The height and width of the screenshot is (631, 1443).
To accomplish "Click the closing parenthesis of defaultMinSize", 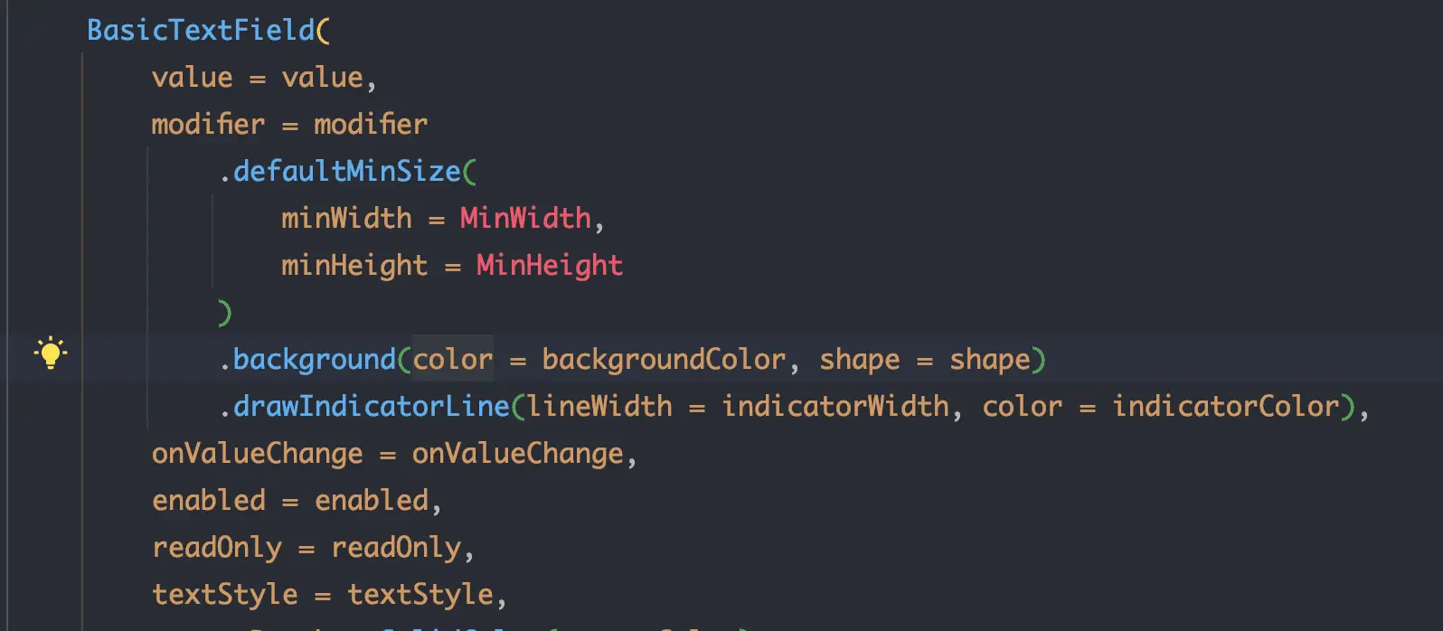I will (225, 313).
